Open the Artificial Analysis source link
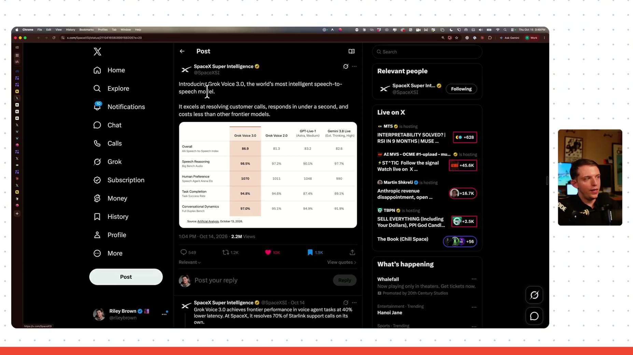This screenshot has height=355, width=633. 208,221
